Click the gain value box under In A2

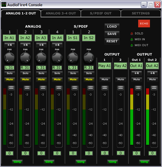(25, 153)
